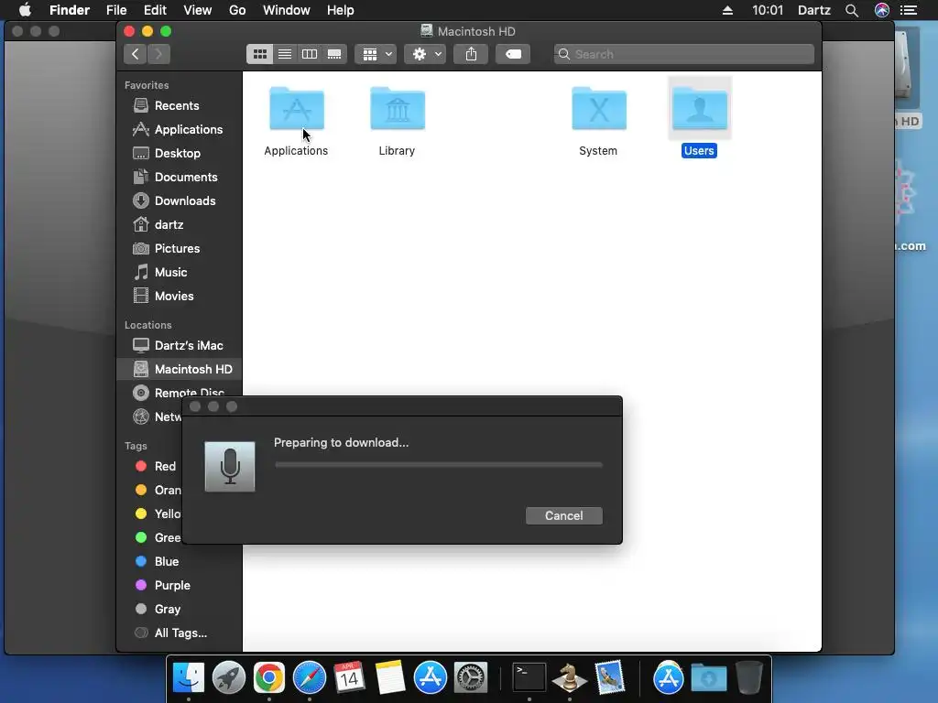Select Dartz's iMac in Locations

(180, 345)
